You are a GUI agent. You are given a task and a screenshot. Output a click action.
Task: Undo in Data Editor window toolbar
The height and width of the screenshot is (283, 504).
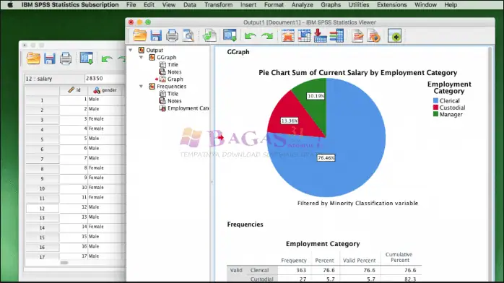(106, 59)
